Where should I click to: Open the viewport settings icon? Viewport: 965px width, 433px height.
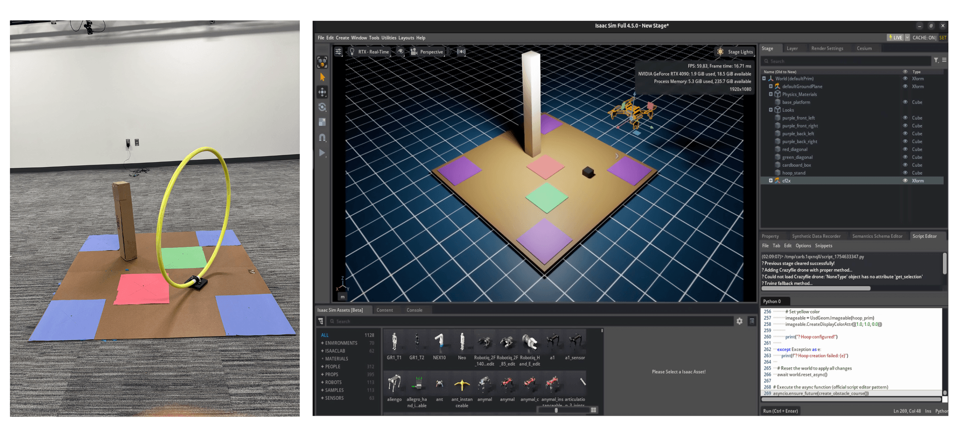[338, 52]
